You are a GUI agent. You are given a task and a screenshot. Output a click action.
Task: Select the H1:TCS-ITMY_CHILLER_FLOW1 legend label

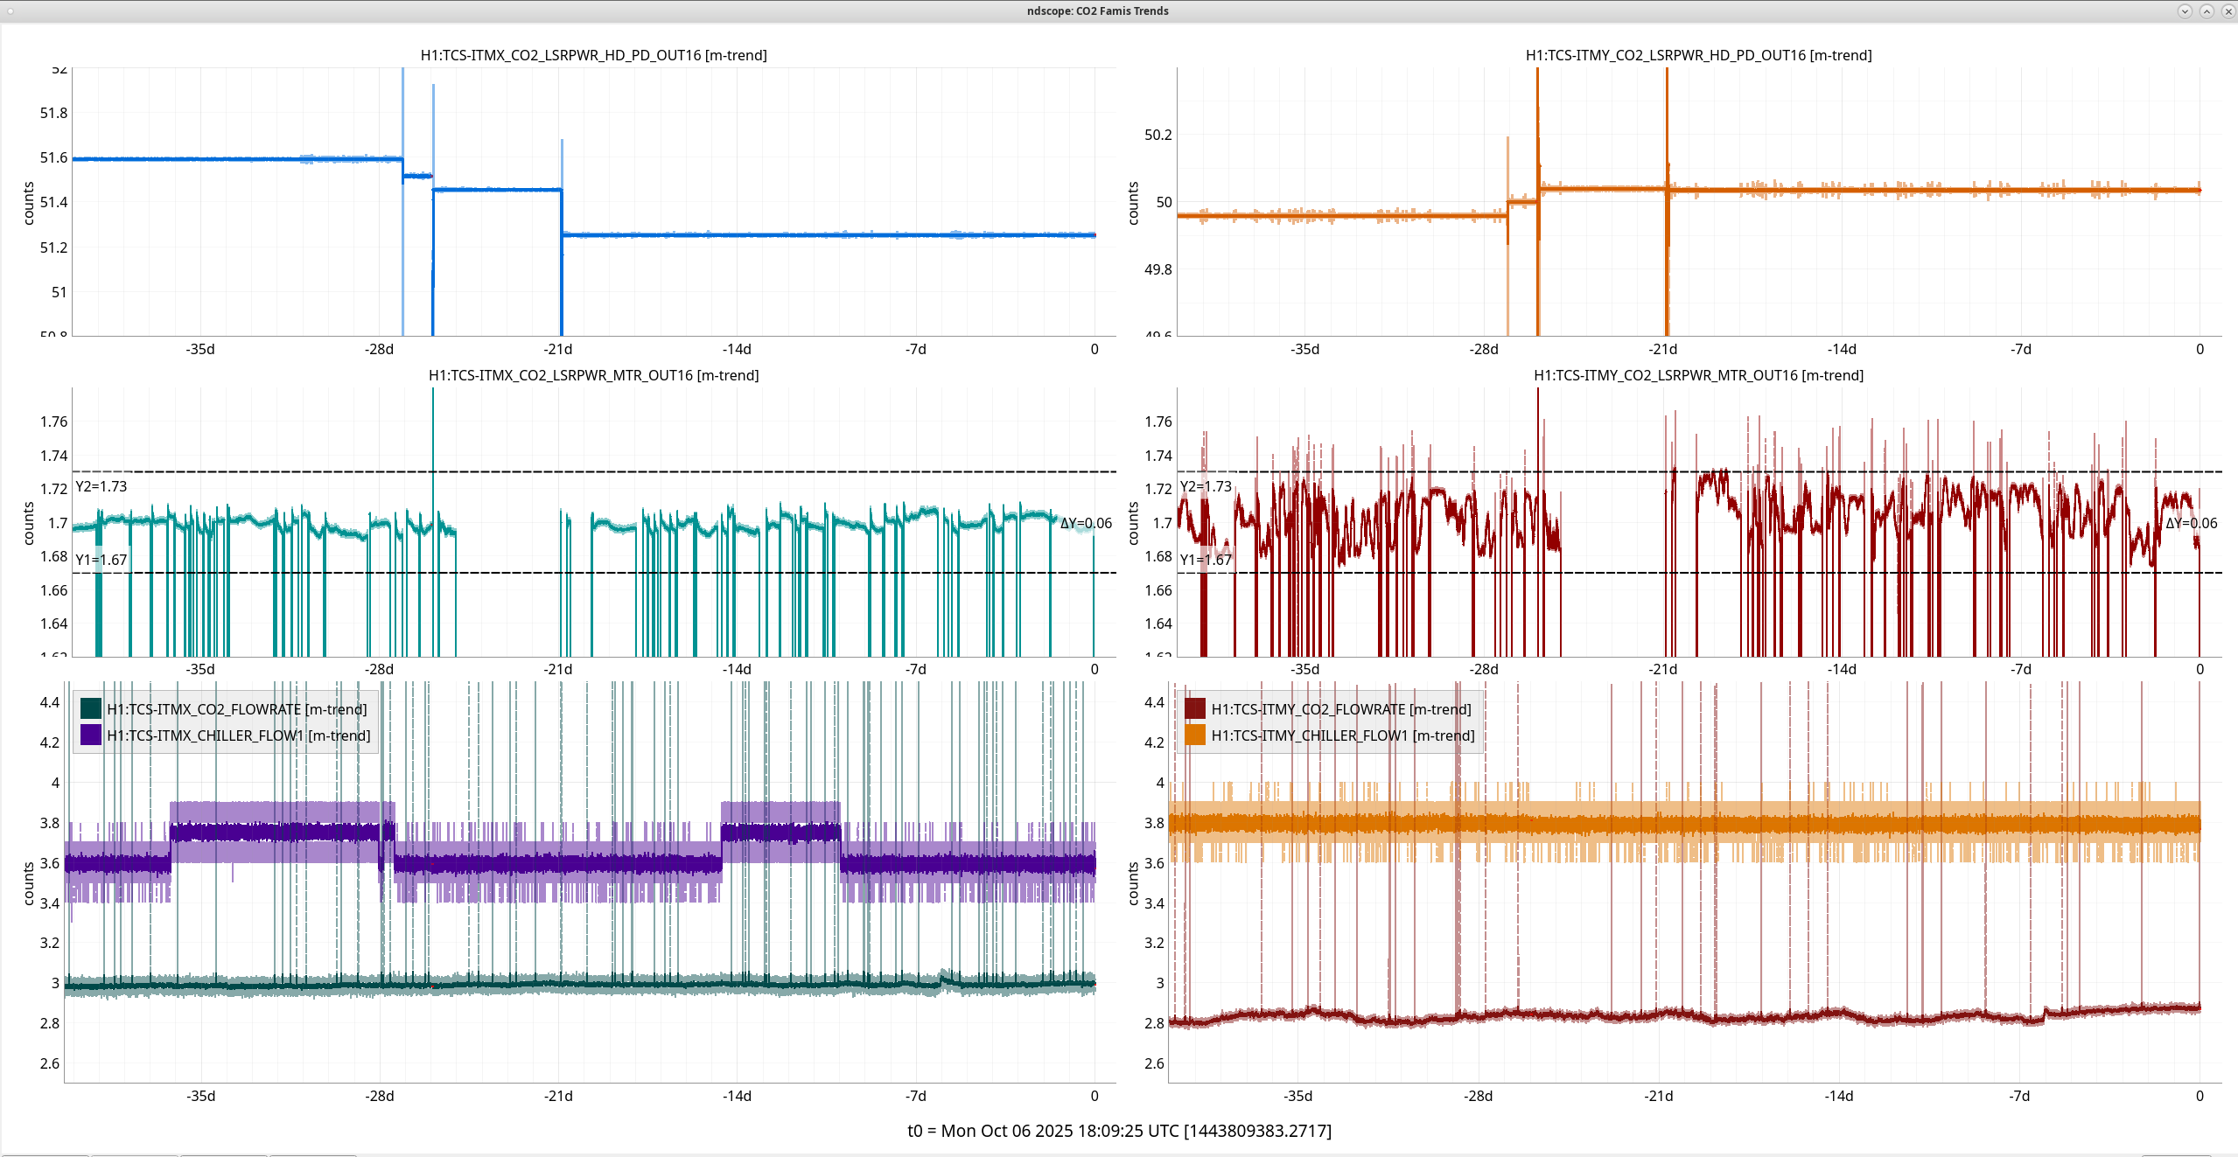[x=1342, y=735]
